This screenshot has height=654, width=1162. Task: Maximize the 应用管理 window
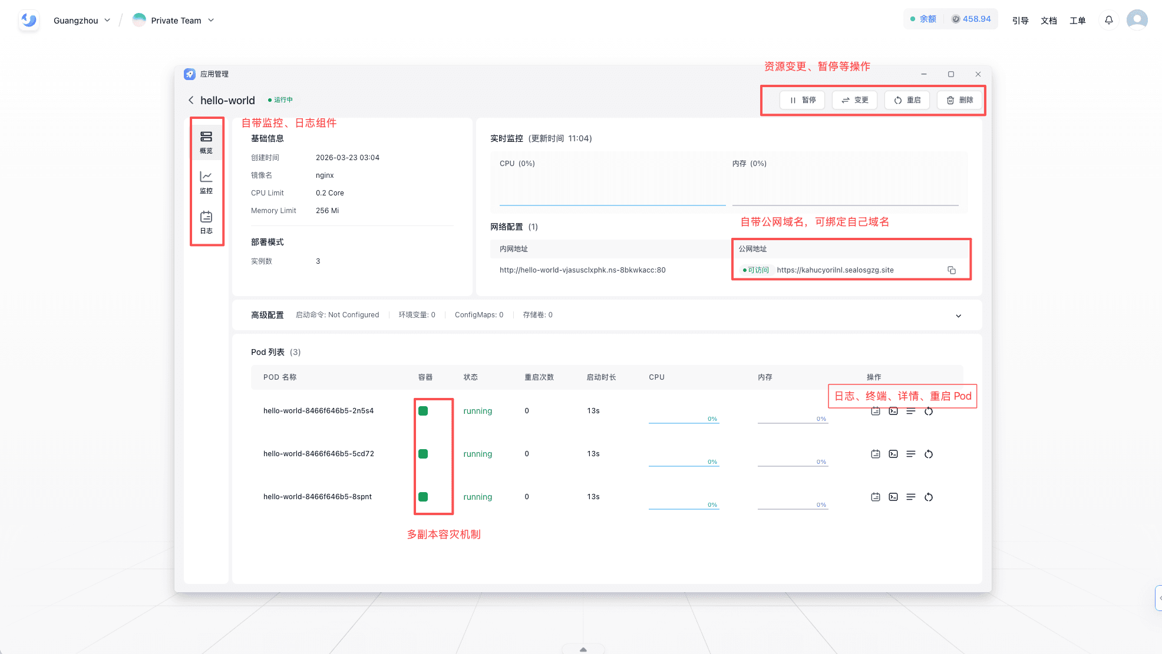coord(951,74)
